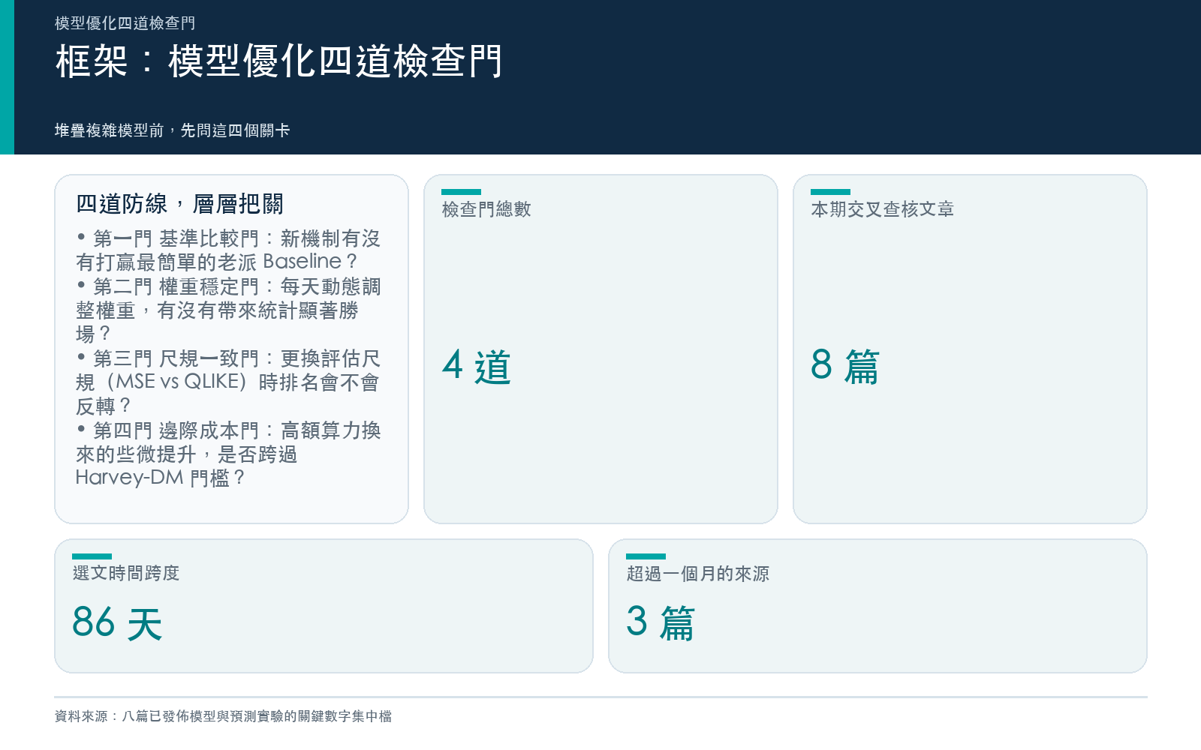Click the value 86 天
Screen dimensions: 1201x750
click(x=117, y=623)
